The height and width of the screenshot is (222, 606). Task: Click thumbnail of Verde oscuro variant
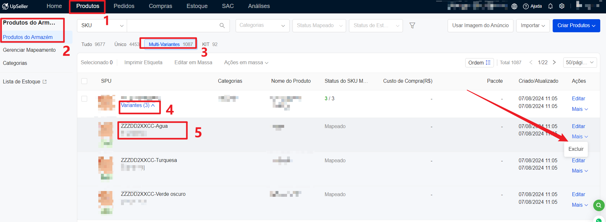pyautogui.click(x=106, y=203)
